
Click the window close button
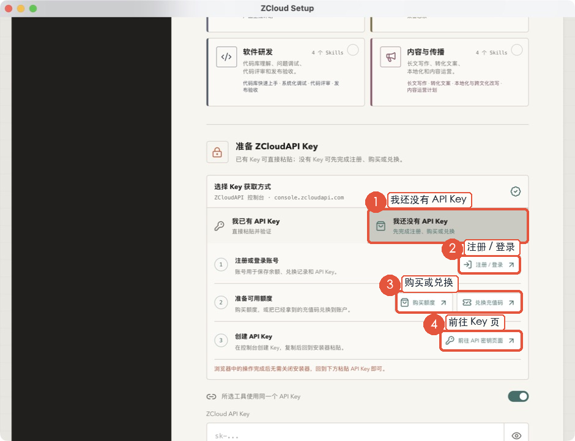pos(9,9)
